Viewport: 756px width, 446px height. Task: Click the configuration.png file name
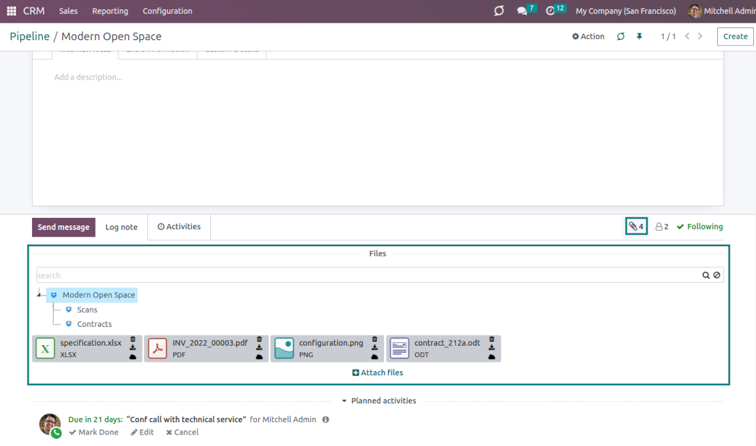tap(330, 343)
